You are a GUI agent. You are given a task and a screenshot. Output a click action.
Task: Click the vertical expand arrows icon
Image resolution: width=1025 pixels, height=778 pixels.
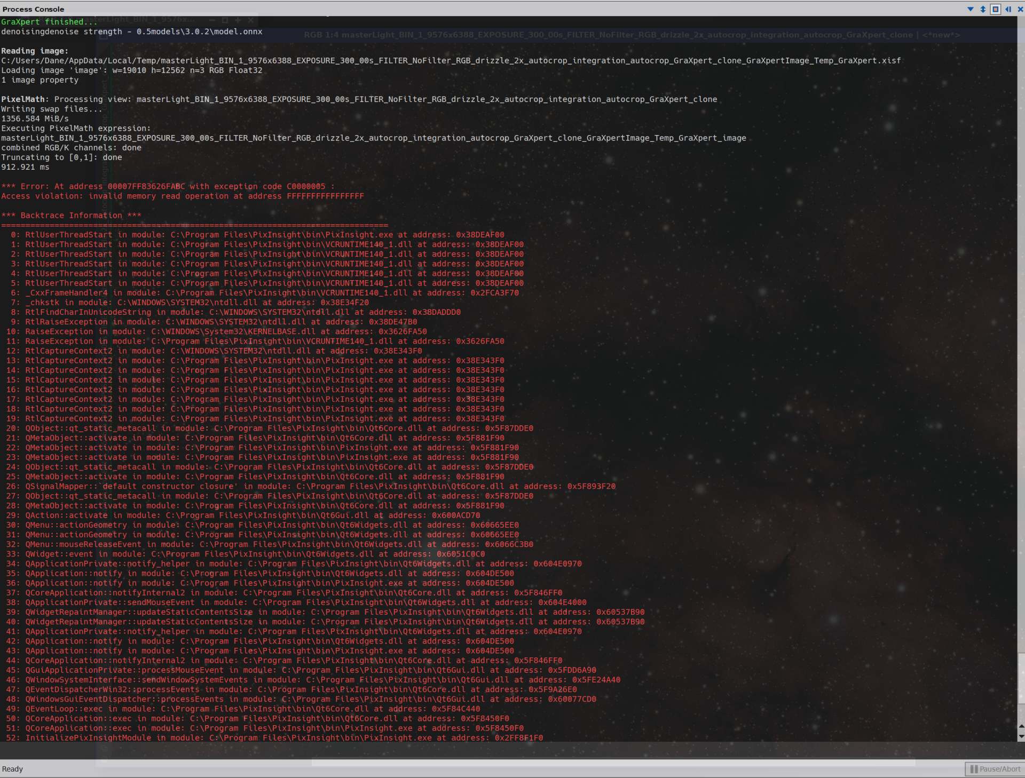point(983,9)
